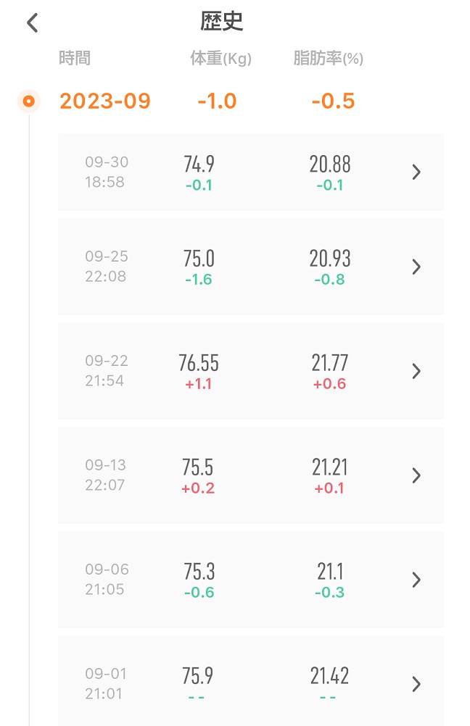Open details chevron for 09-22 entry

click(416, 372)
